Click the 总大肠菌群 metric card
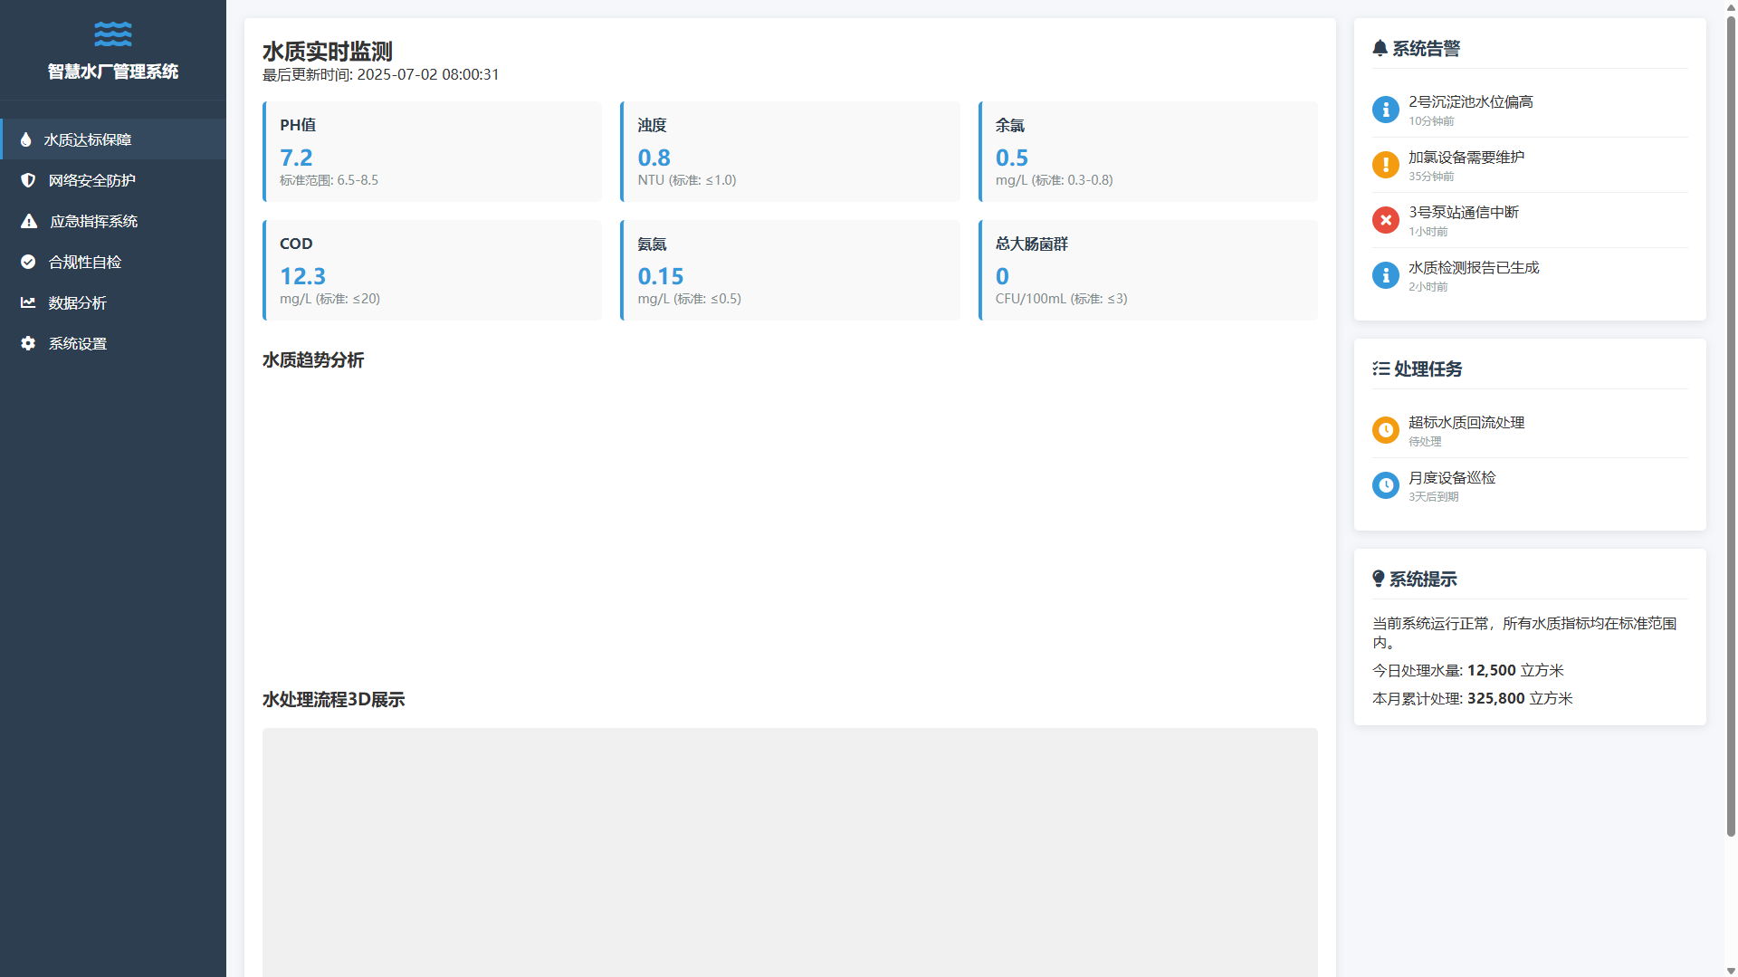1738x977 pixels. [1148, 270]
